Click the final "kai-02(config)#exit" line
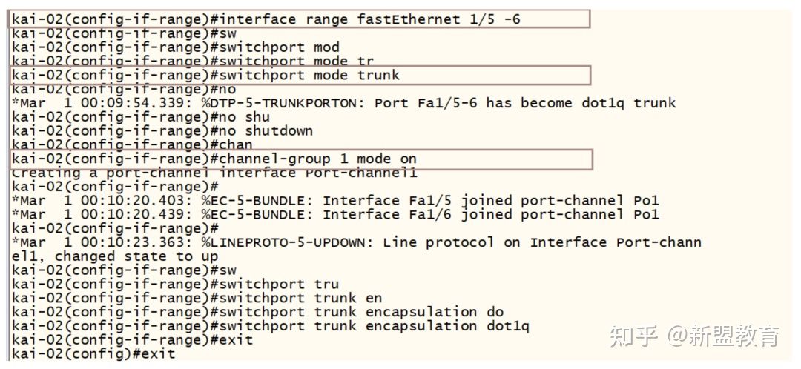Viewport: 801px width, 369px height. pyautogui.click(x=93, y=354)
